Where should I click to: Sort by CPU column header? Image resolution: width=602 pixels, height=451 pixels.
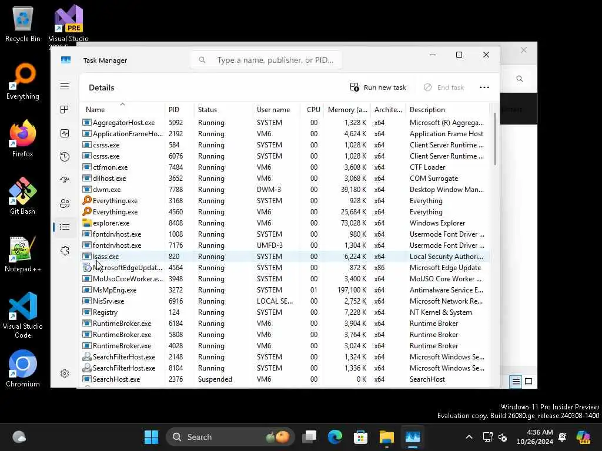(312, 110)
